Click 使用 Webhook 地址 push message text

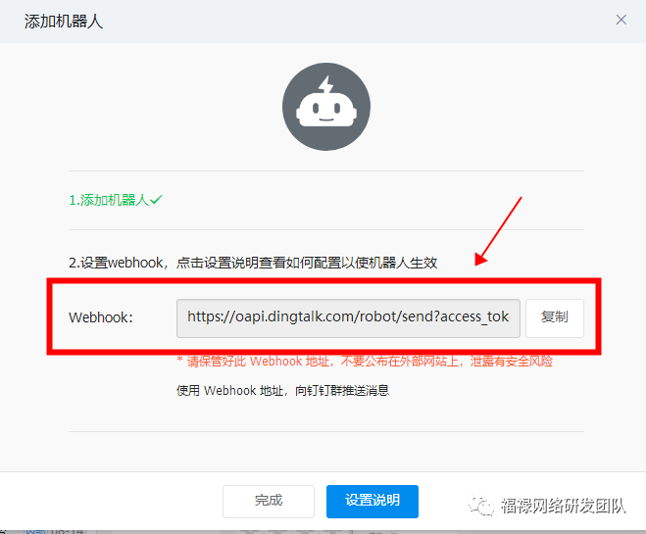282,390
